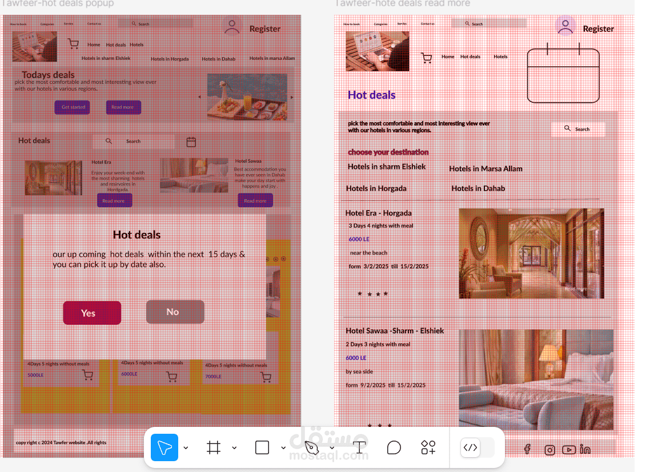Click header Search field in read more frame
The image size is (658, 472).
[489, 24]
